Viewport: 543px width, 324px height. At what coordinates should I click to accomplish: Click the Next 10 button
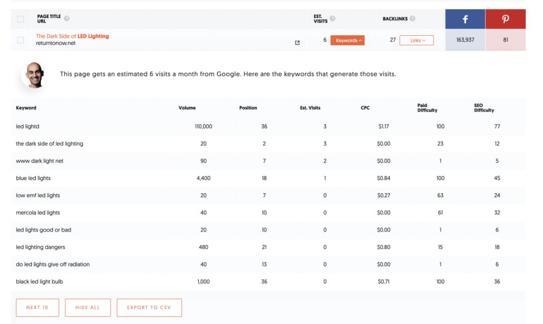[37, 307]
